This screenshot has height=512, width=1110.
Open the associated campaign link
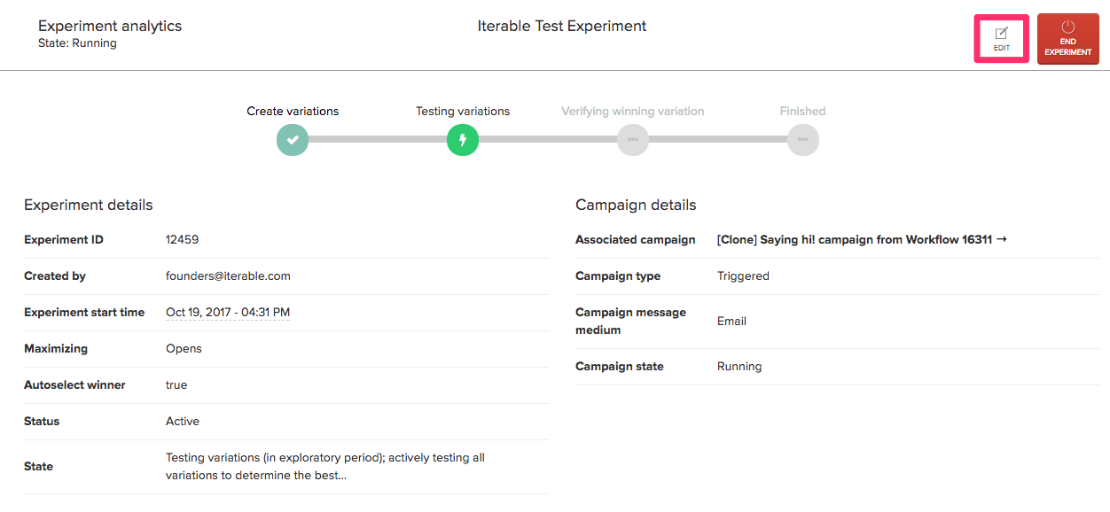[x=862, y=239]
